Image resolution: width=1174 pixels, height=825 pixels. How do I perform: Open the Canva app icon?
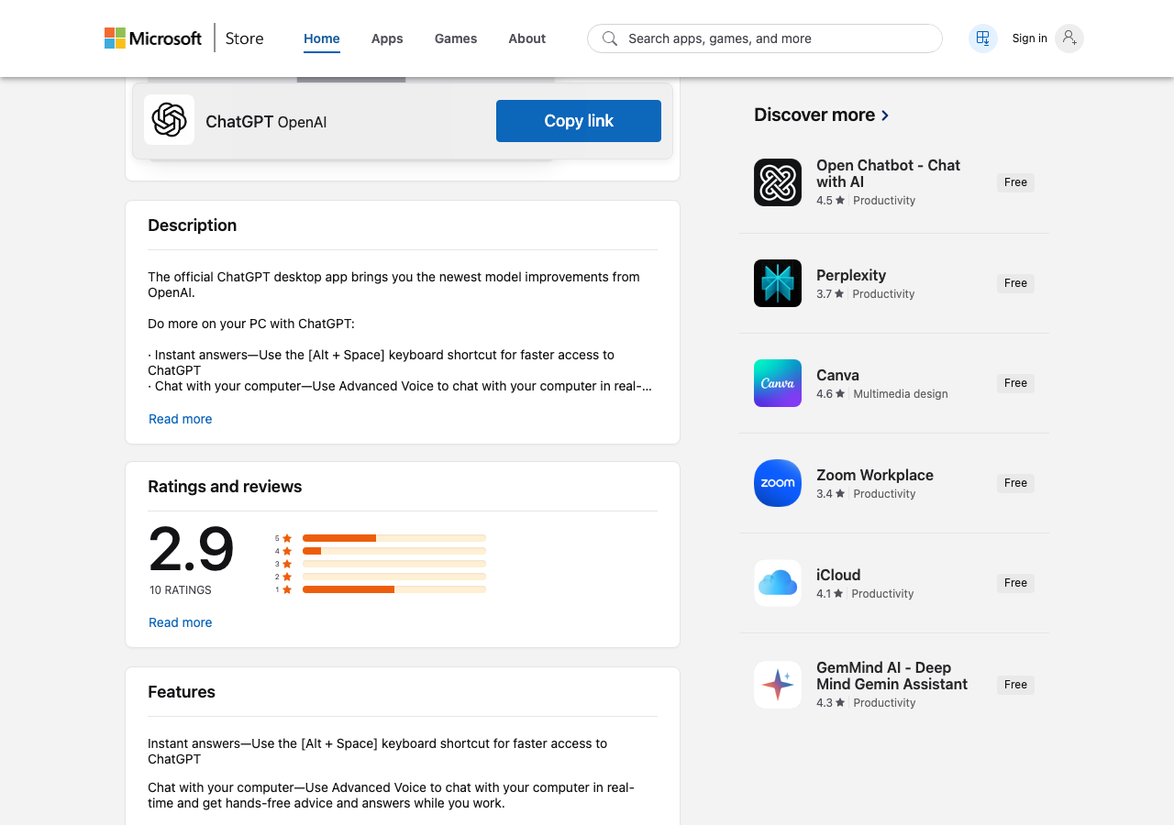[x=777, y=383]
